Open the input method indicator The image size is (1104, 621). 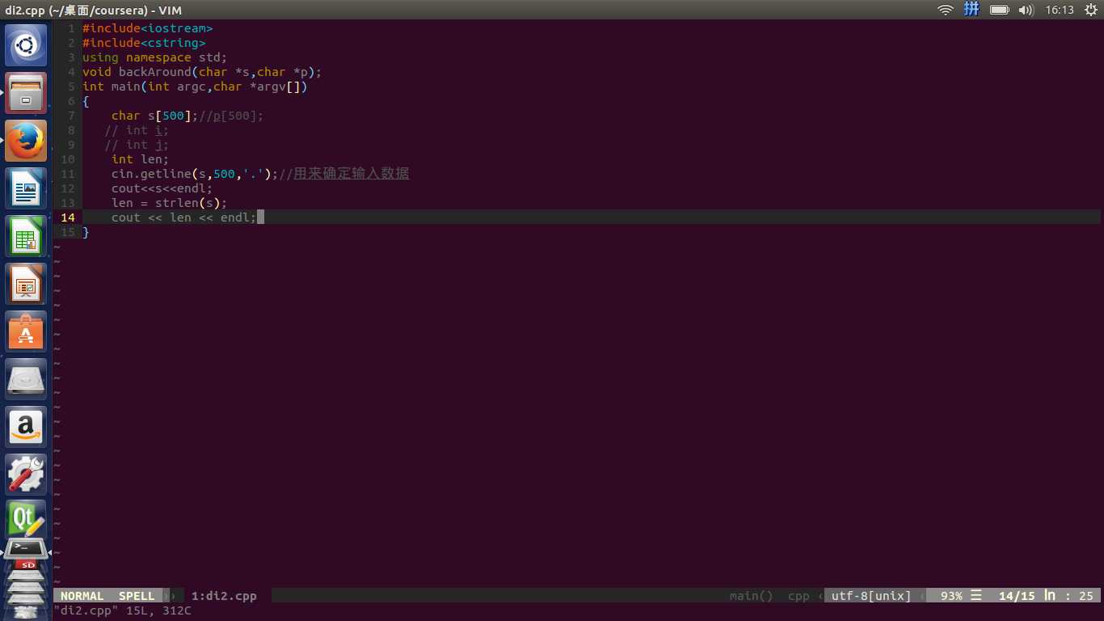coord(972,10)
